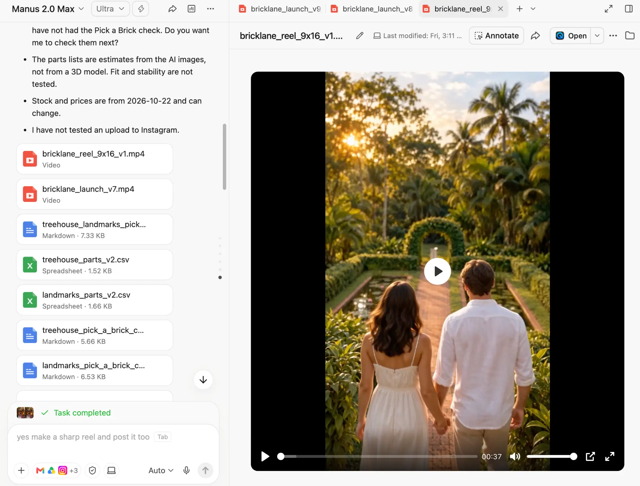This screenshot has height=486, width=640.
Task: Expand the tab list chevron
Action: (533, 9)
